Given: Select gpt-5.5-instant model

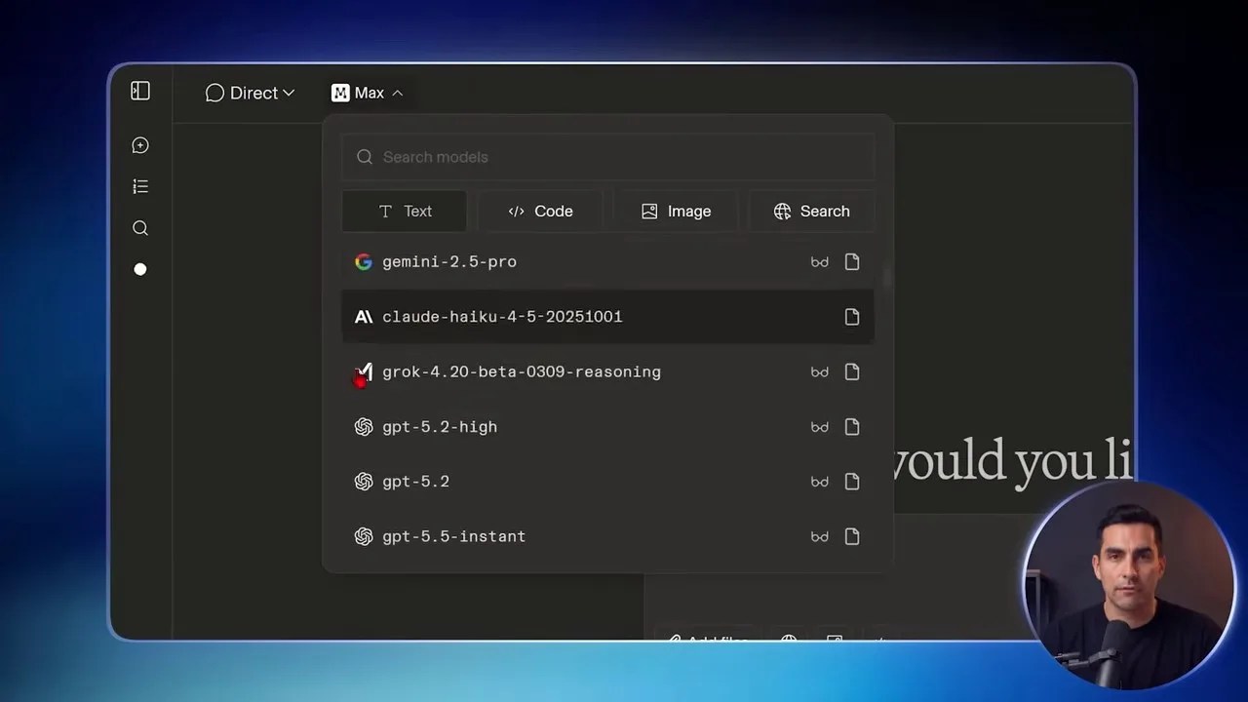Looking at the screenshot, I should point(607,536).
